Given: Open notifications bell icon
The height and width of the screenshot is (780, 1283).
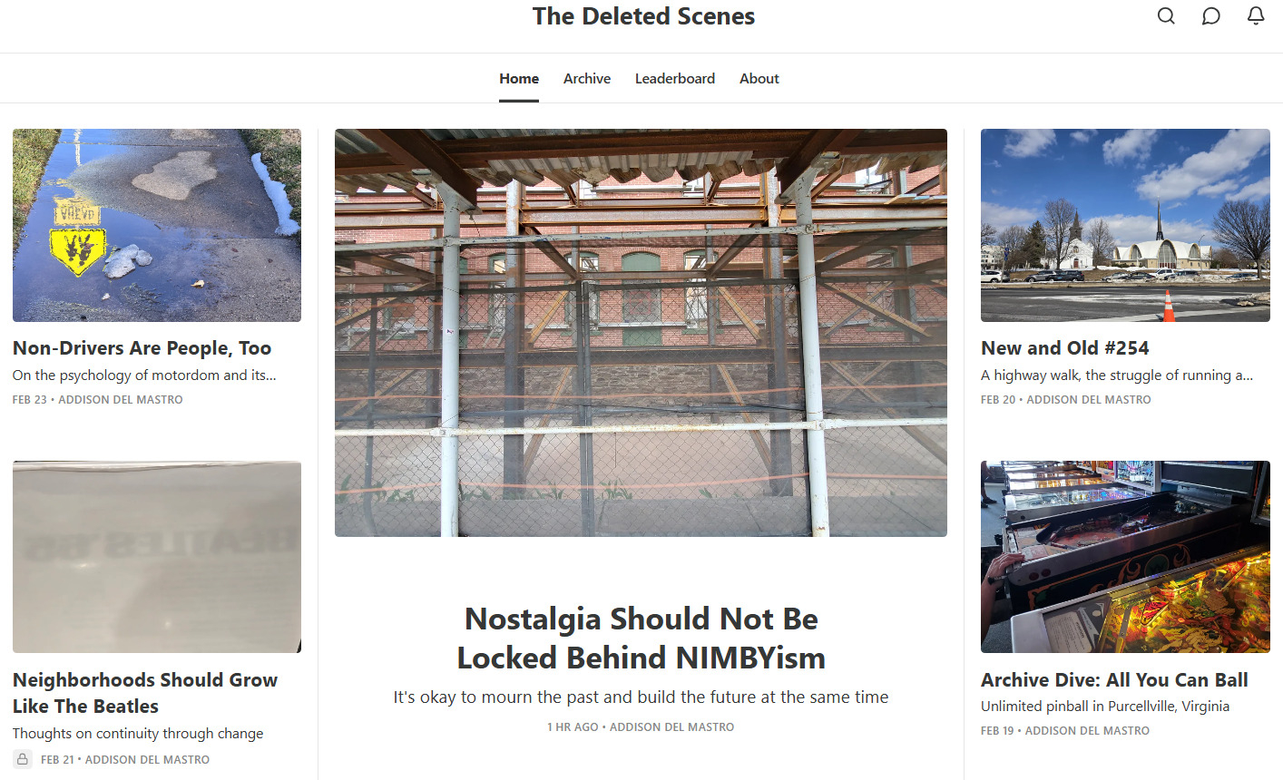Looking at the screenshot, I should [x=1256, y=16].
